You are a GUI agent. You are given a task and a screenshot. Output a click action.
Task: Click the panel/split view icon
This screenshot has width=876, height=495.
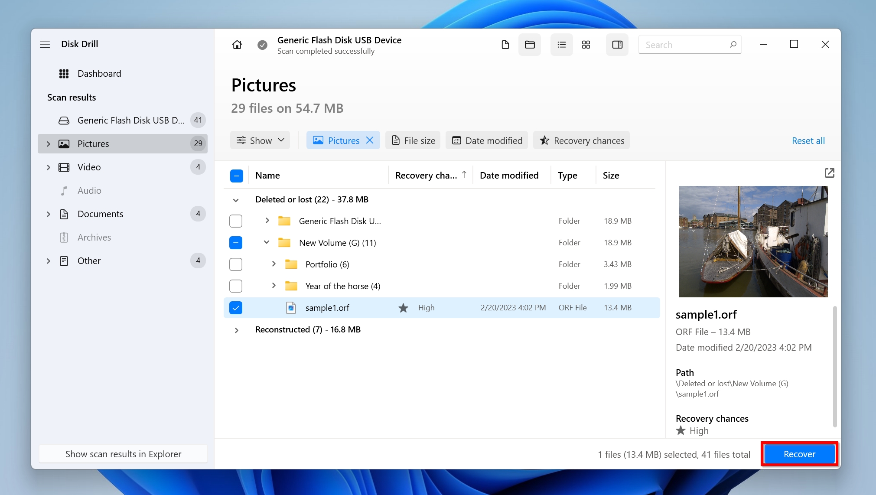(x=617, y=44)
